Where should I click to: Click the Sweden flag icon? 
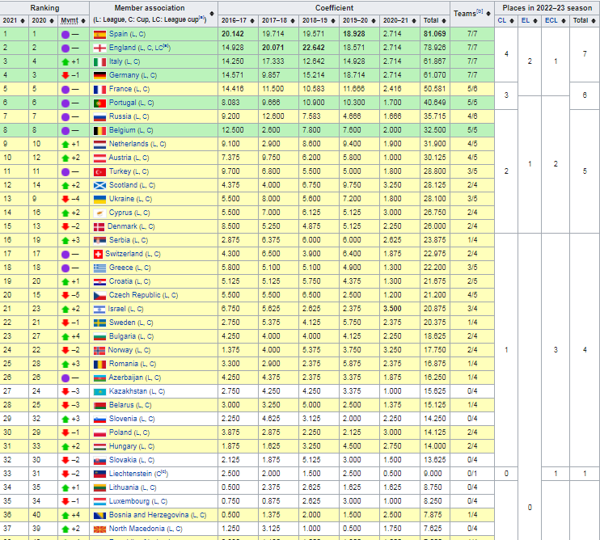click(100, 323)
